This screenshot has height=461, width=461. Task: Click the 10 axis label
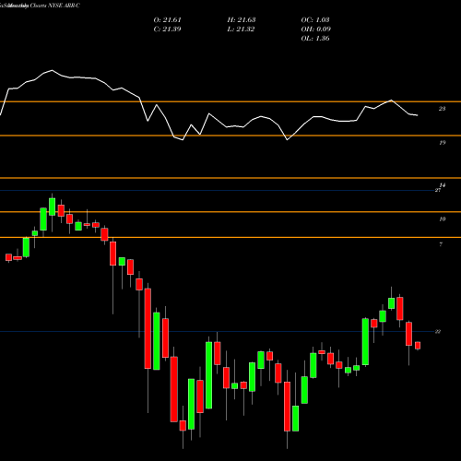(x=442, y=219)
